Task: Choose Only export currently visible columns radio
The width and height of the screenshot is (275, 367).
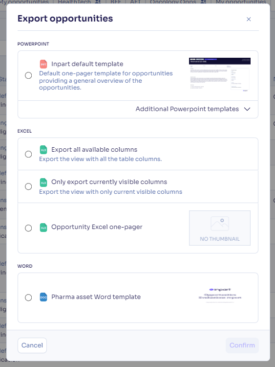Action: (28, 186)
